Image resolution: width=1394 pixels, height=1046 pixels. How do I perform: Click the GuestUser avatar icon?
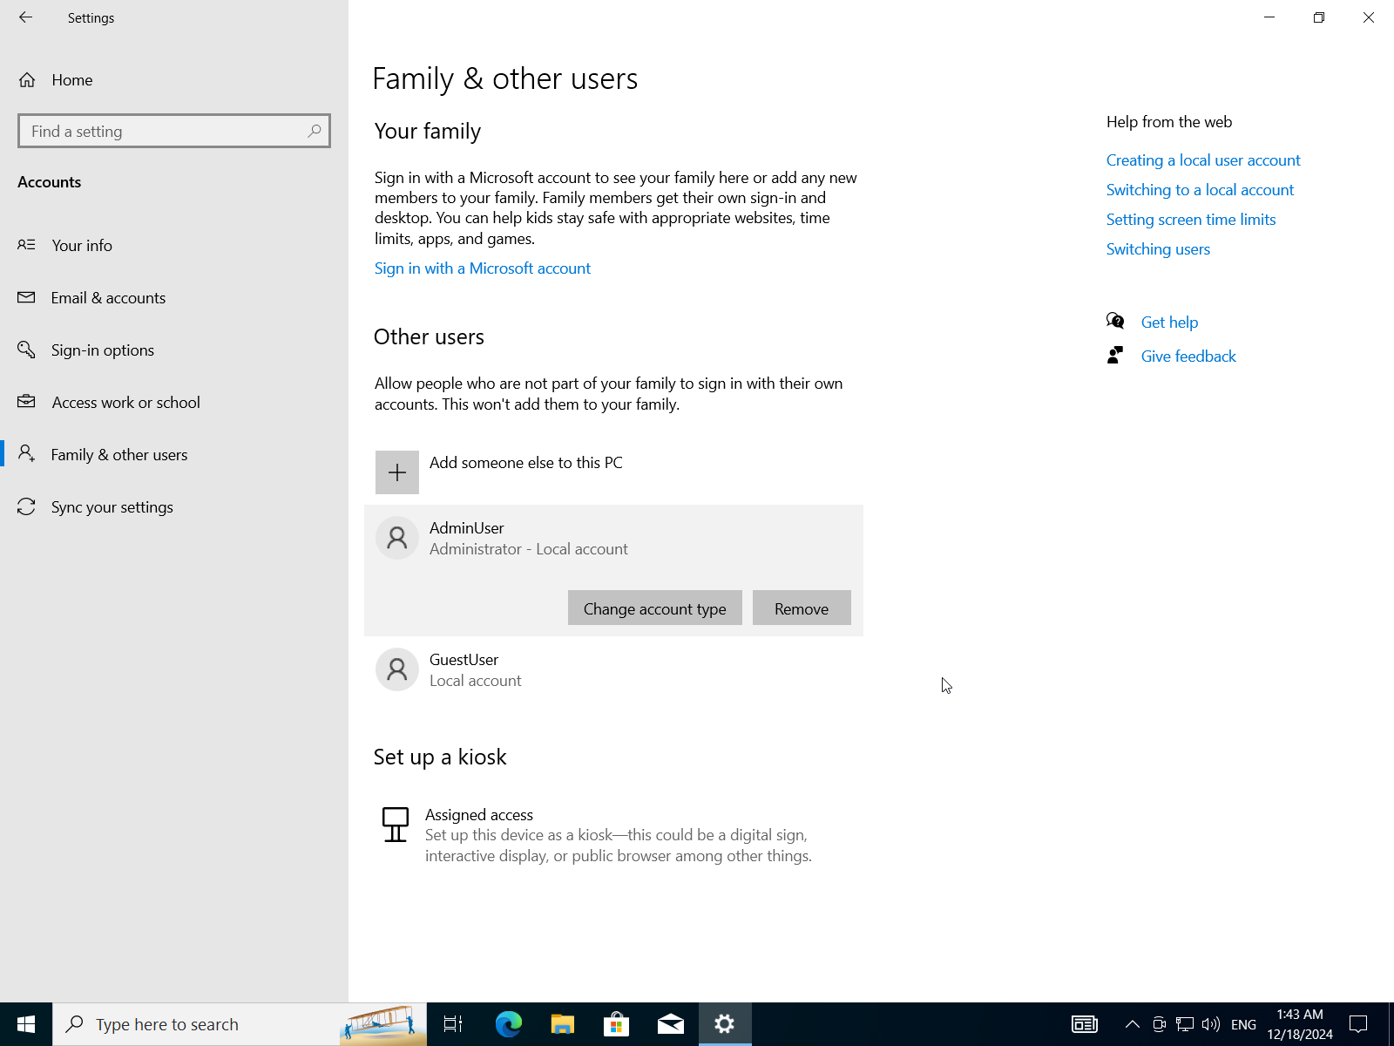point(397,669)
